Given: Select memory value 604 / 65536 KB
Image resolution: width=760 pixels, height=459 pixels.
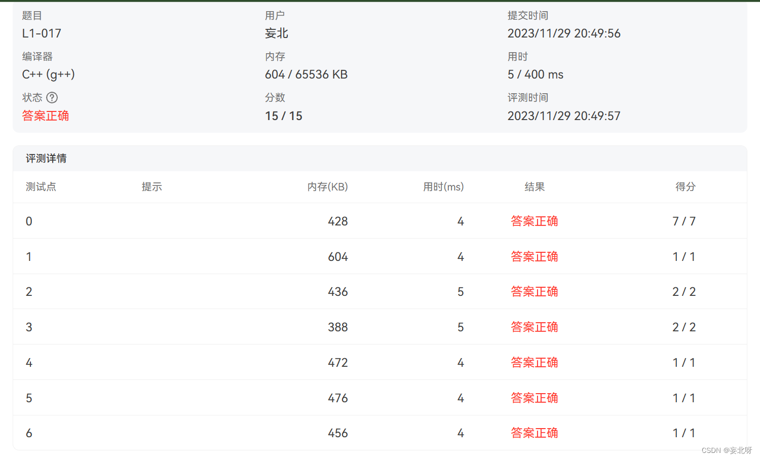Looking at the screenshot, I should pyautogui.click(x=306, y=74).
